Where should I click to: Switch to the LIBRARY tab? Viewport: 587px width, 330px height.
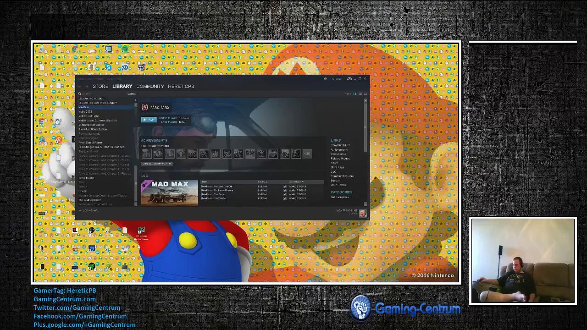[x=122, y=86]
